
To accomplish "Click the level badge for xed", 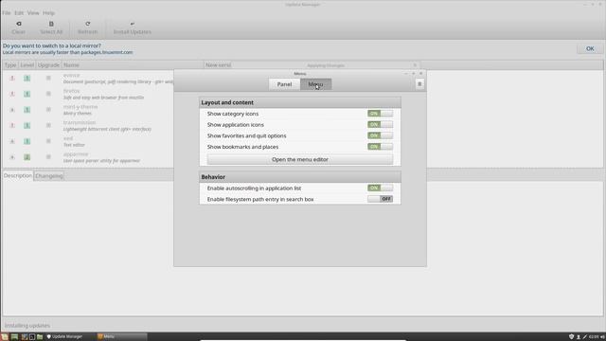I will 27,141.
